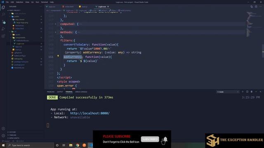The height and width of the screenshot is (148, 264).
Task: Open the Go menu
Action: pyautogui.click(x=32, y=2)
